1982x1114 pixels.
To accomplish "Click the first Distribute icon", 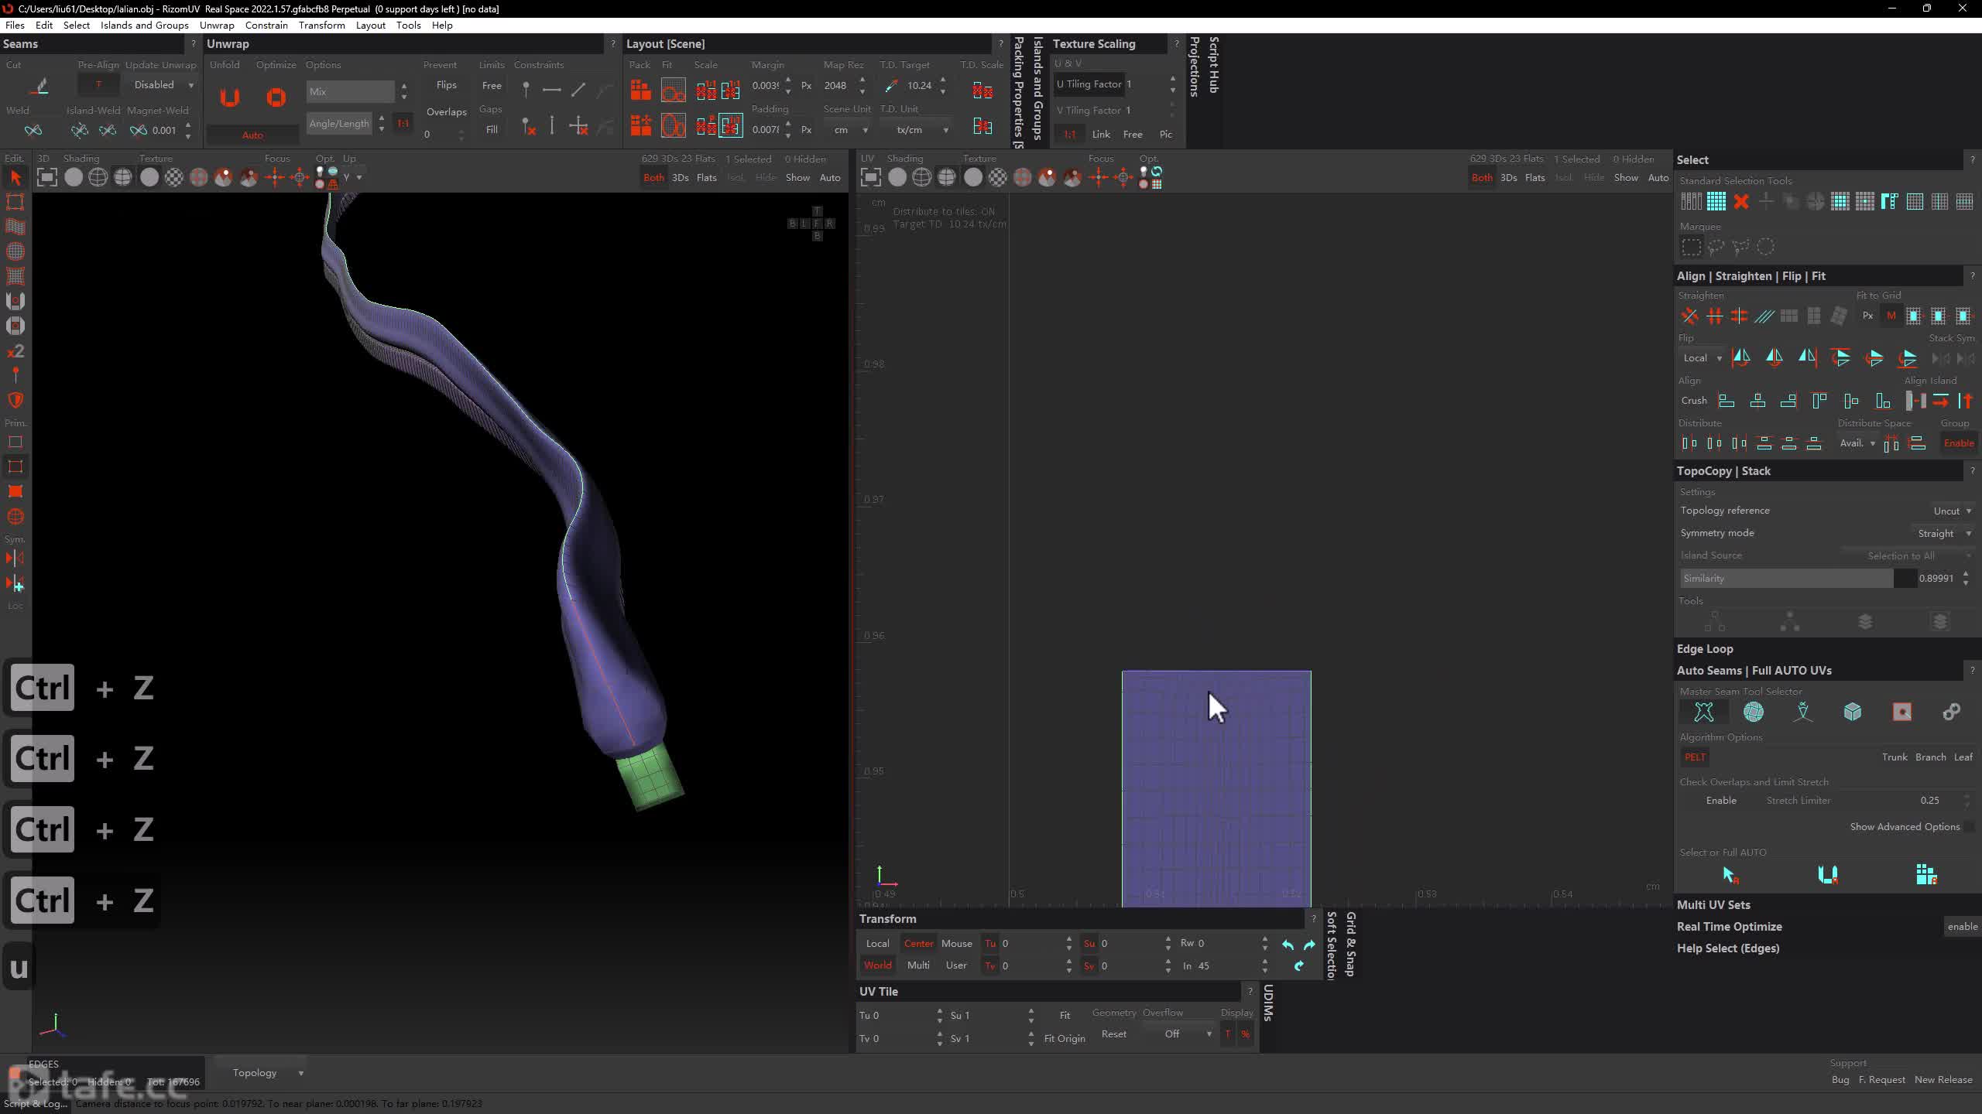I will pyautogui.click(x=1689, y=443).
